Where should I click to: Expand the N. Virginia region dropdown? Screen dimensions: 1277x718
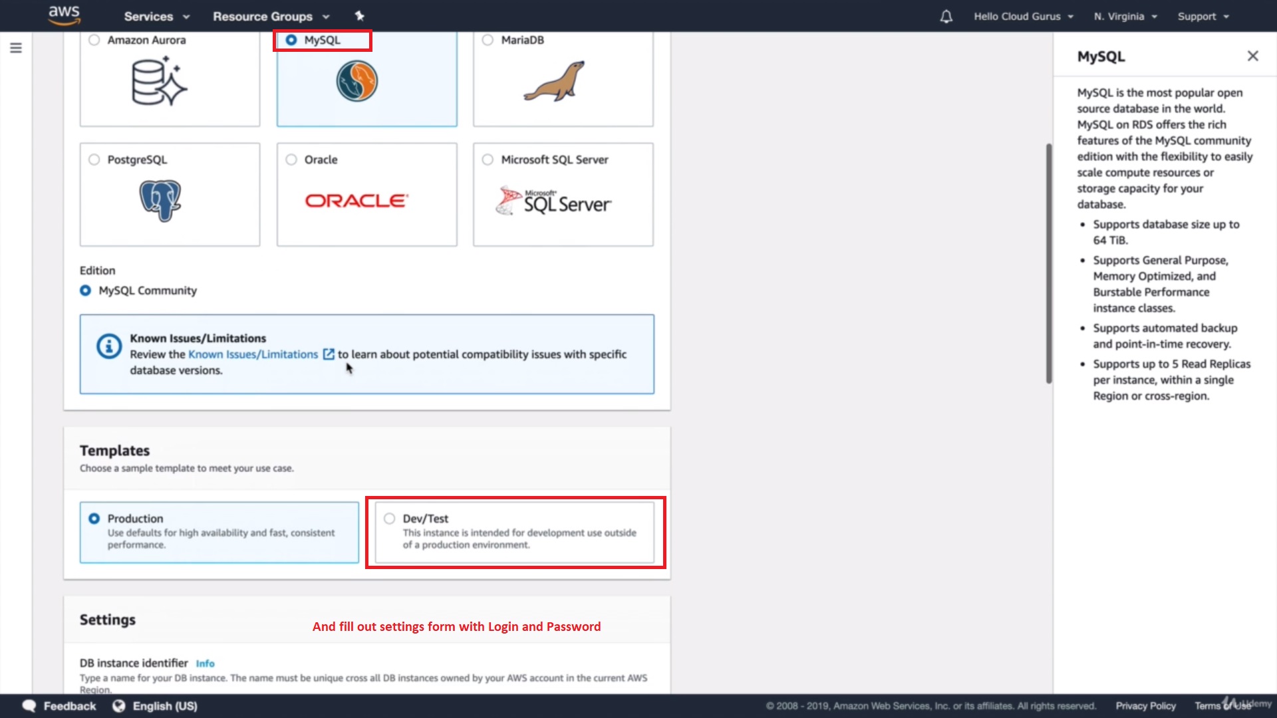1125,17
